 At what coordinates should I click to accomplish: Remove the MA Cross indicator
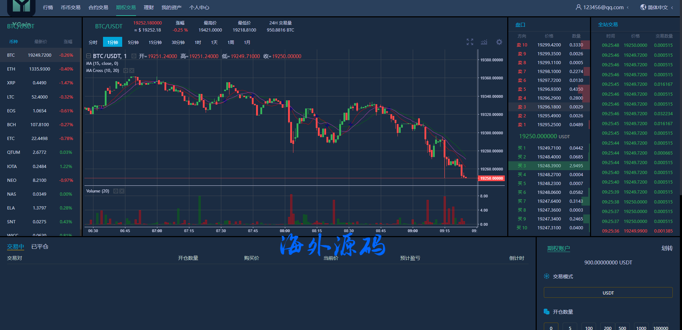pos(132,71)
